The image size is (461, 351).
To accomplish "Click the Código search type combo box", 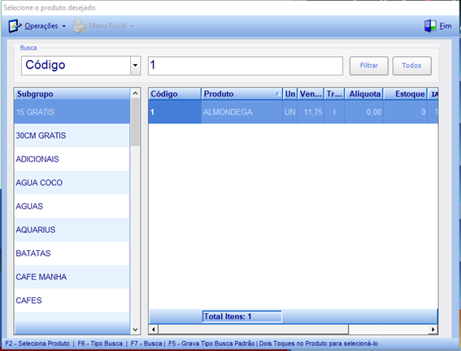I will 80,66.
